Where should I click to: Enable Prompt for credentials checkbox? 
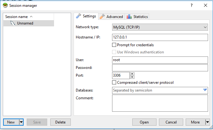coord(114,45)
